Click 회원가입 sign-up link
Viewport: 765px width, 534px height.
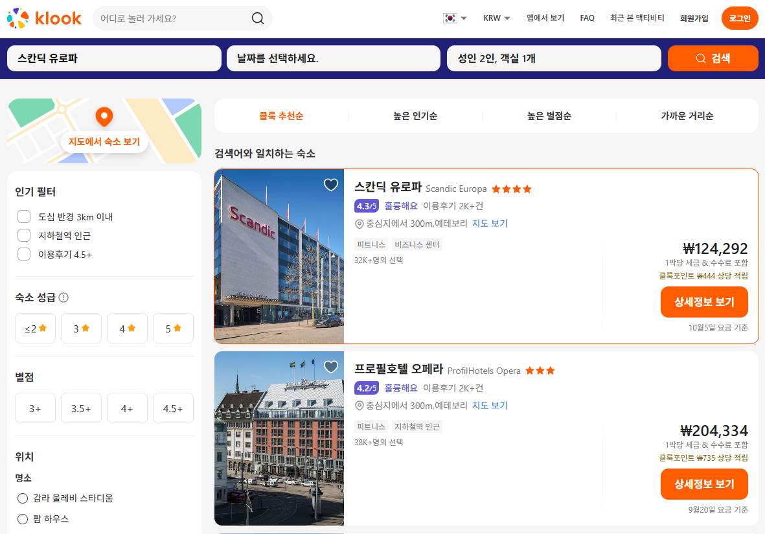tap(694, 18)
